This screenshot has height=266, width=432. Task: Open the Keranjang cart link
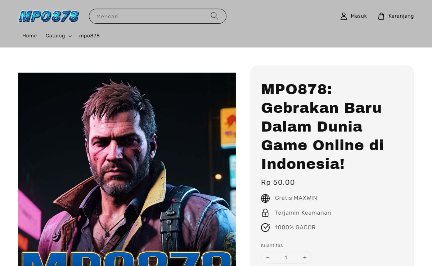coord(396,16)
